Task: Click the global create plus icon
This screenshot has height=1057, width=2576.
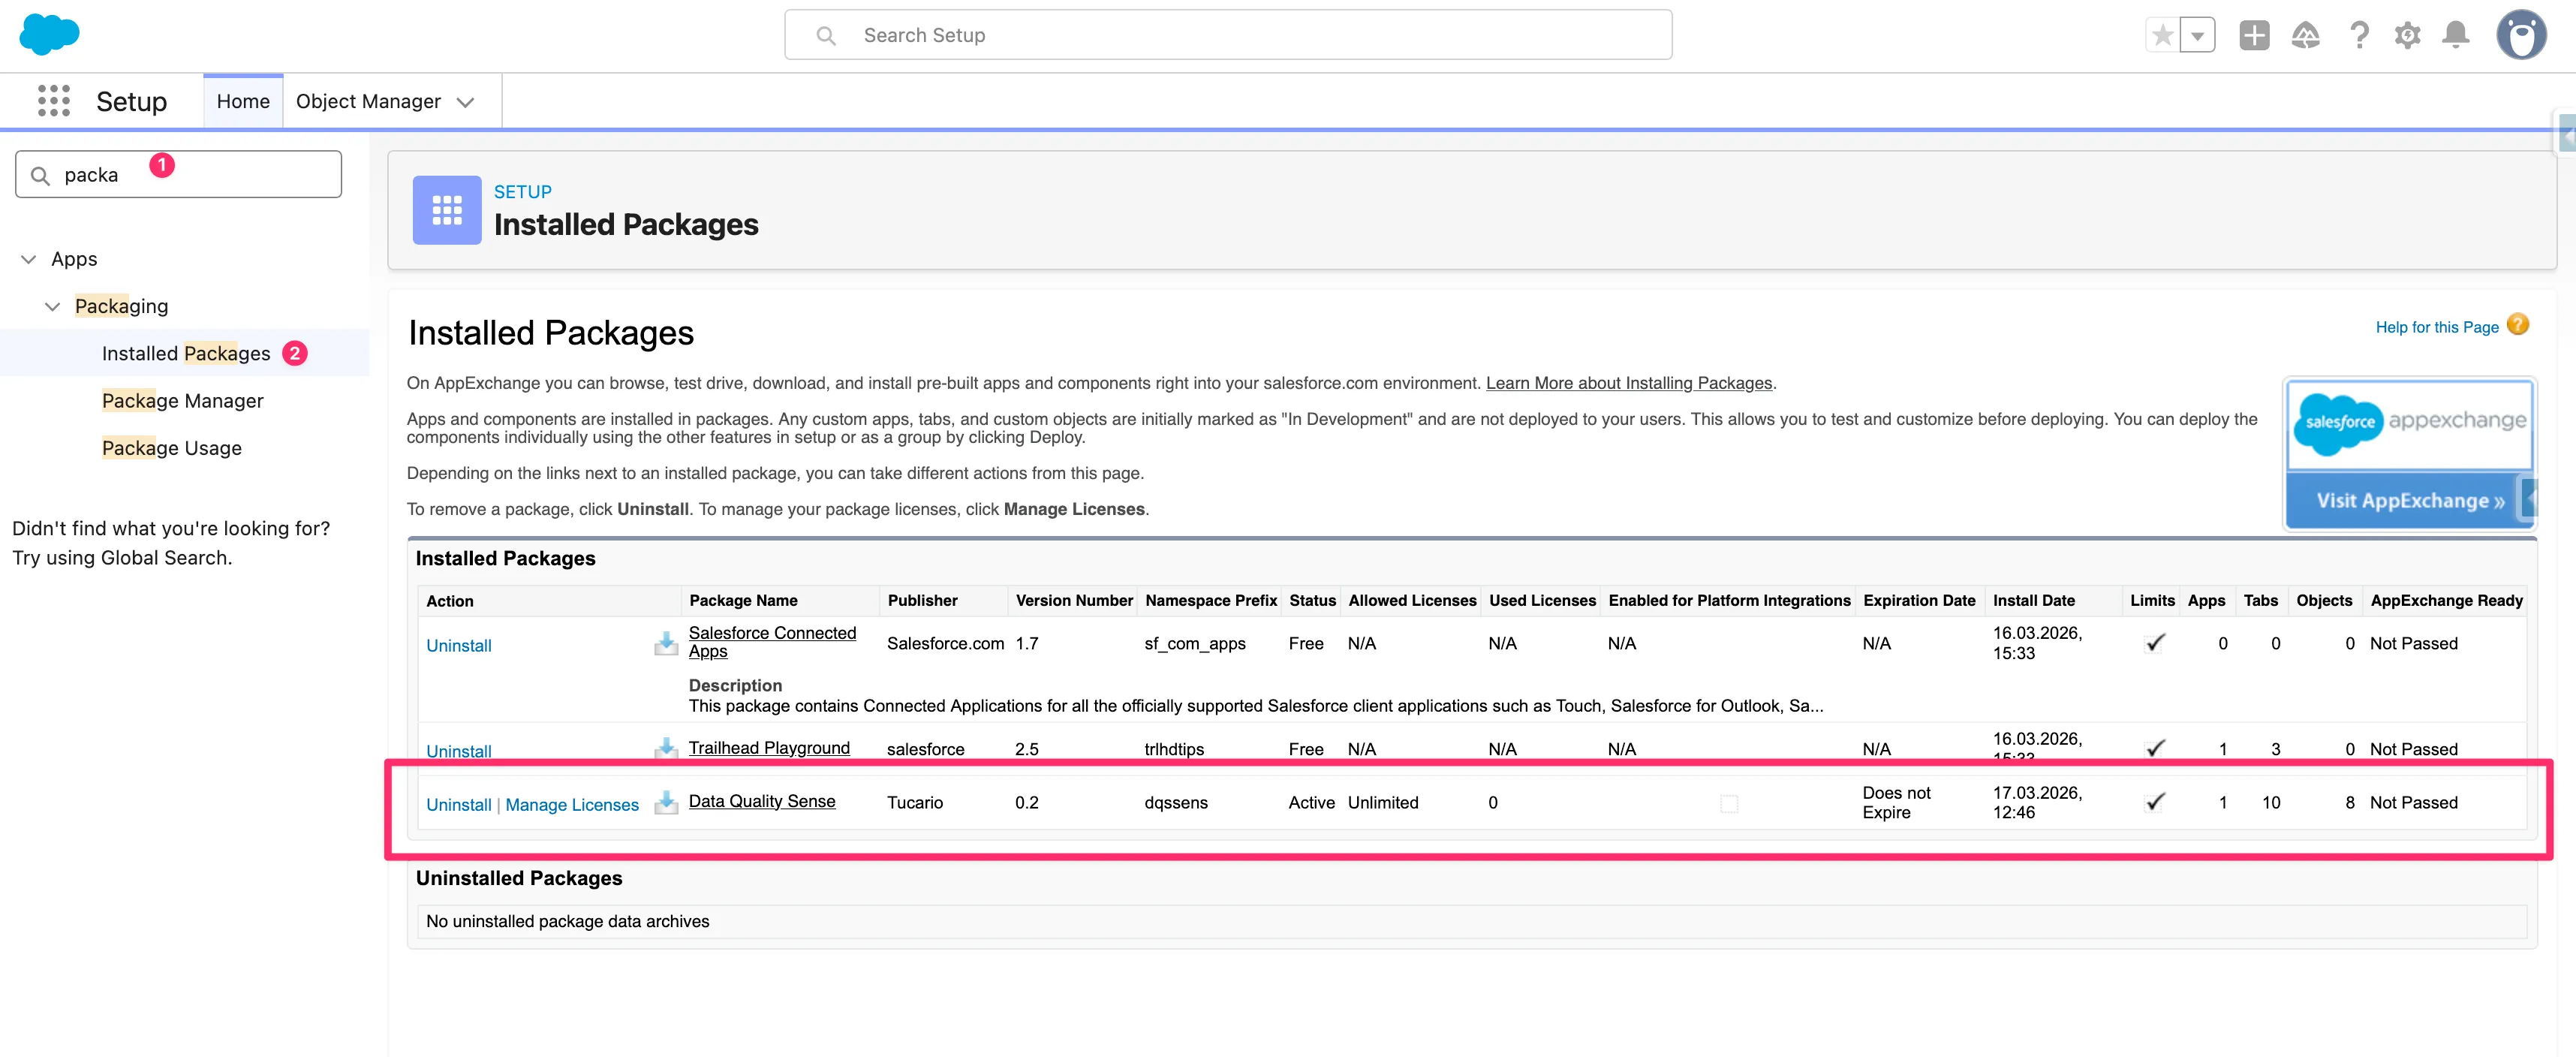Action: click(2255, 35)
